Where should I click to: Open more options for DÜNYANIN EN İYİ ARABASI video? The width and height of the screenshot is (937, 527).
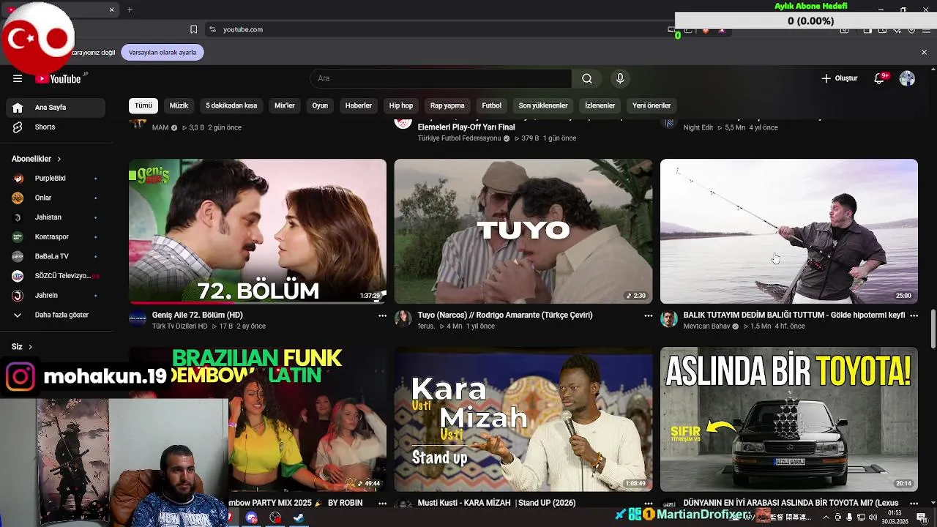pyautogui.click(x=914, y=504)
